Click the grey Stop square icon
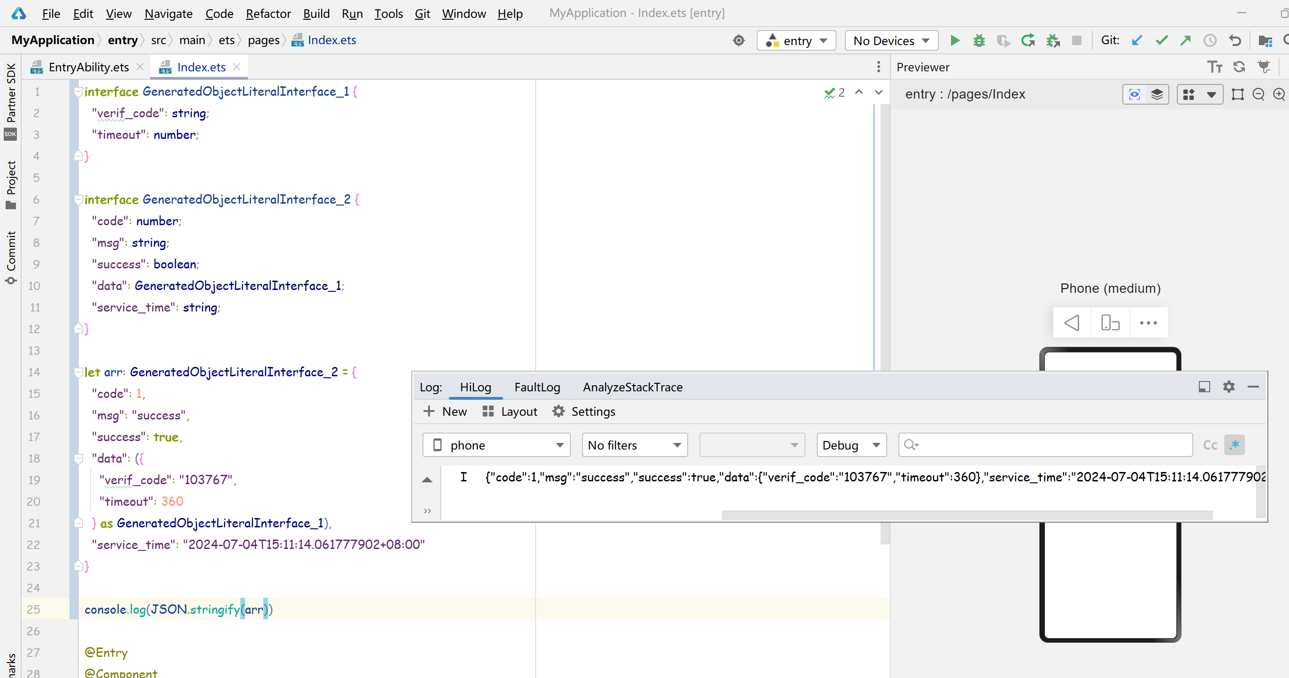The height and width of the screenshot is (678, 1289). (x=1077, y=40)
